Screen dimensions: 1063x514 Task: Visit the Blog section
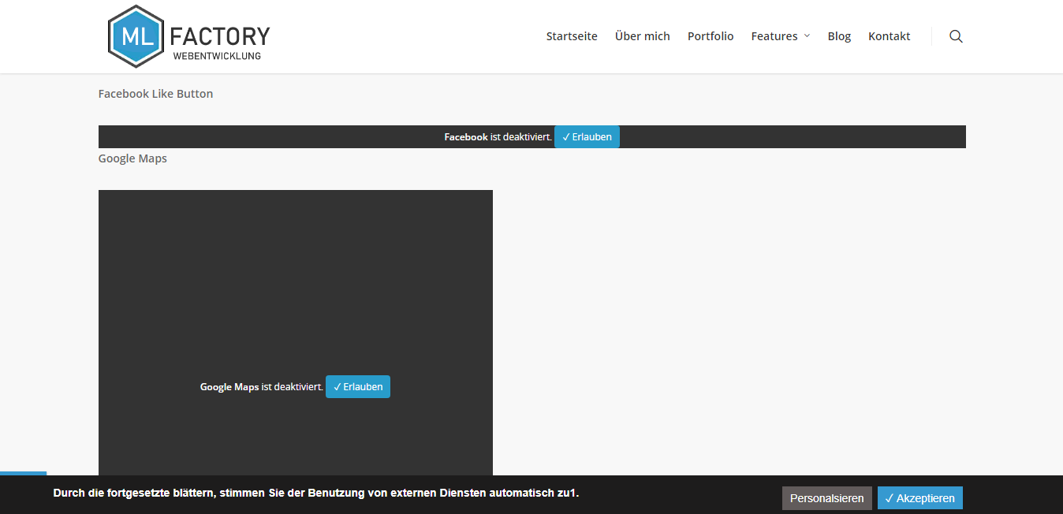(839, 36)
